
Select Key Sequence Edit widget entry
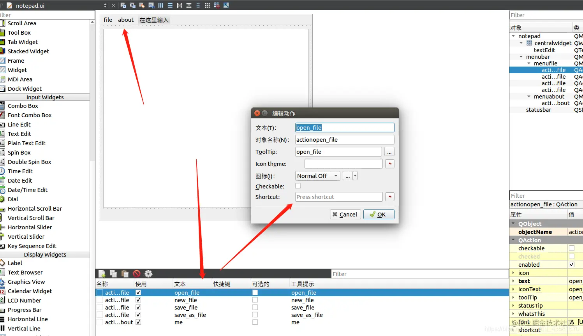[x=32, y=246]
